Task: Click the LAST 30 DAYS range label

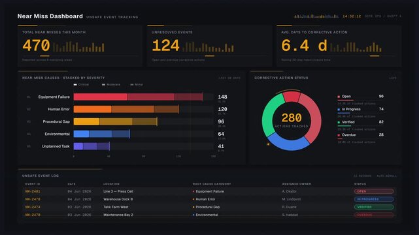Action: pos(229,78)
